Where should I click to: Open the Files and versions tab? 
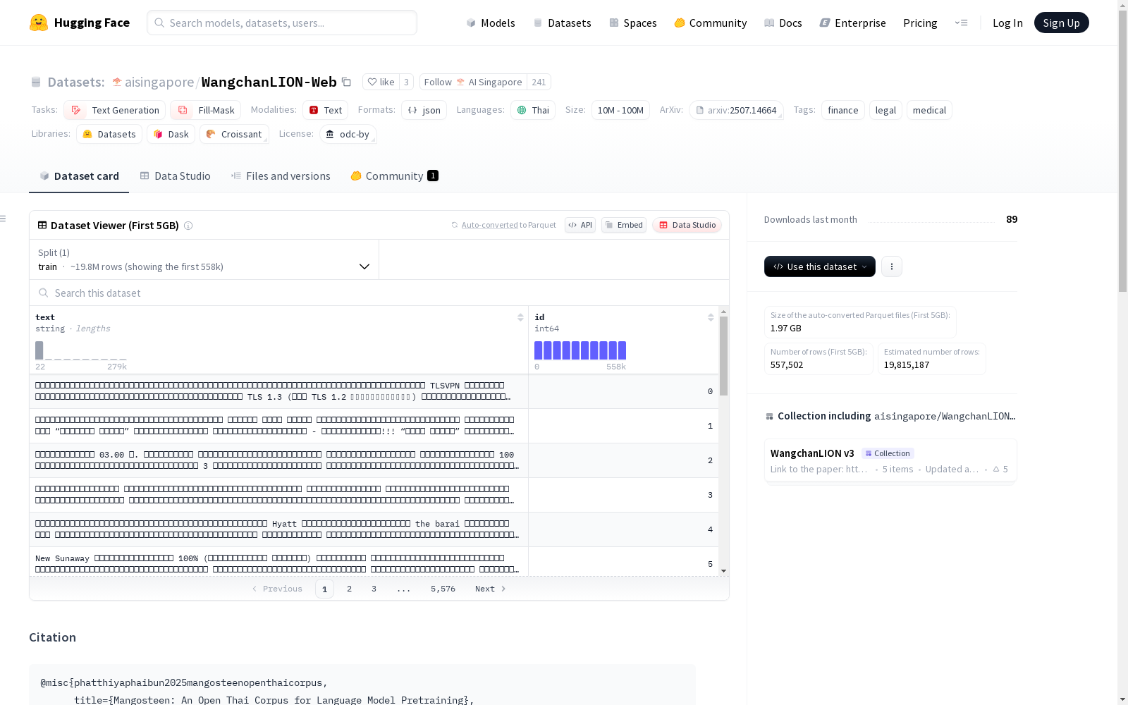tap(281, 176)
